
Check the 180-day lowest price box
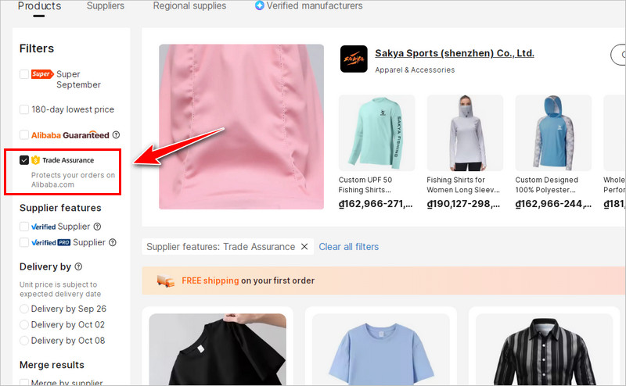click(x=24, y=109)
